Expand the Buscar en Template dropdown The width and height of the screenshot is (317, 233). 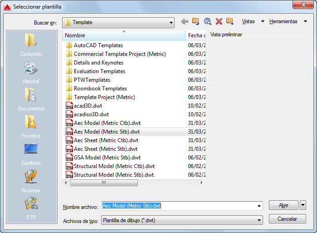[x=171, y=22]
